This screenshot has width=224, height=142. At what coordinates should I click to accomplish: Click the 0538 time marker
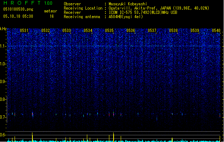tap(173, 31)
